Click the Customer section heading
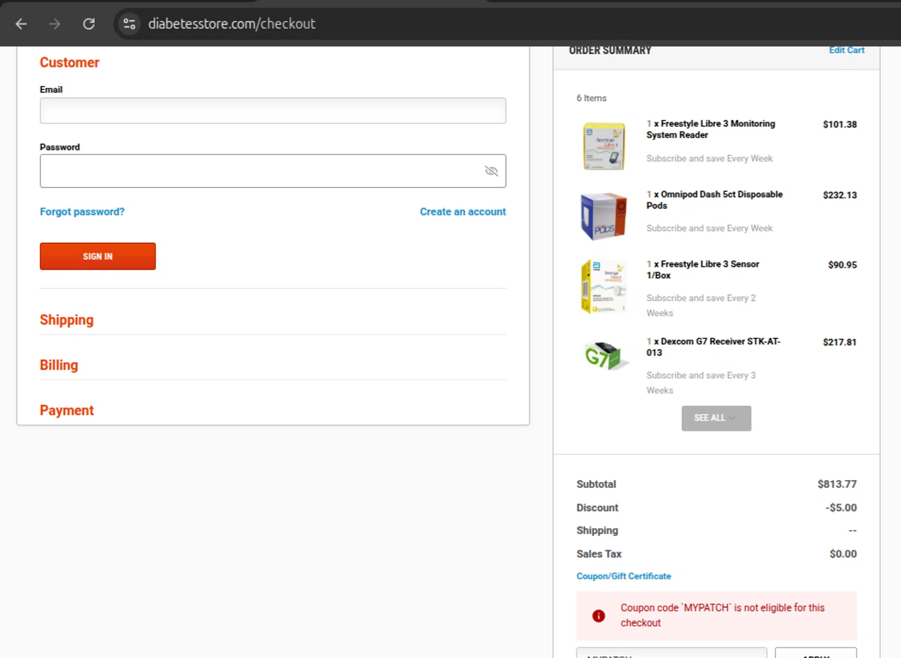The image size is (901, 658). coord(70,62)
